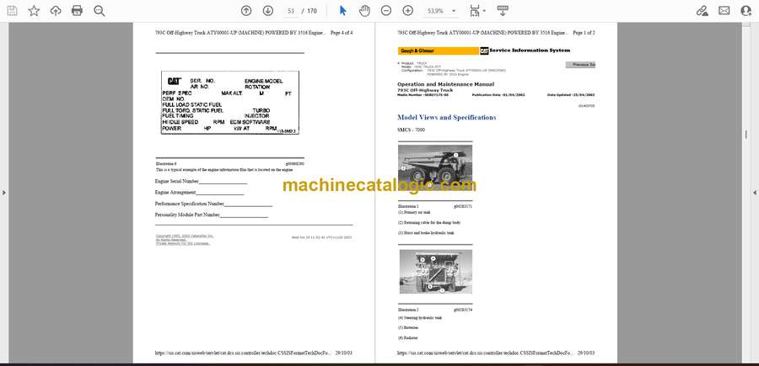Viewport: 759px width, 366px height.
Task: Go to previous page arrow
Action: pyautogui.click(x=246, y=11)
